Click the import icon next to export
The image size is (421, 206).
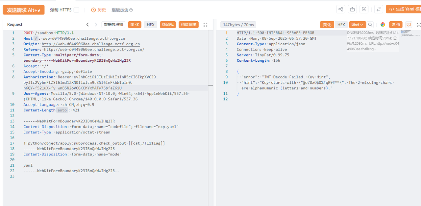(364, 9)
